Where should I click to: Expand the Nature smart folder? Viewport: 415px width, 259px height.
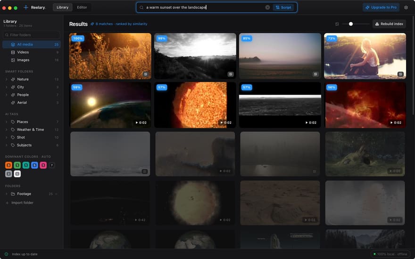[6, 79]
